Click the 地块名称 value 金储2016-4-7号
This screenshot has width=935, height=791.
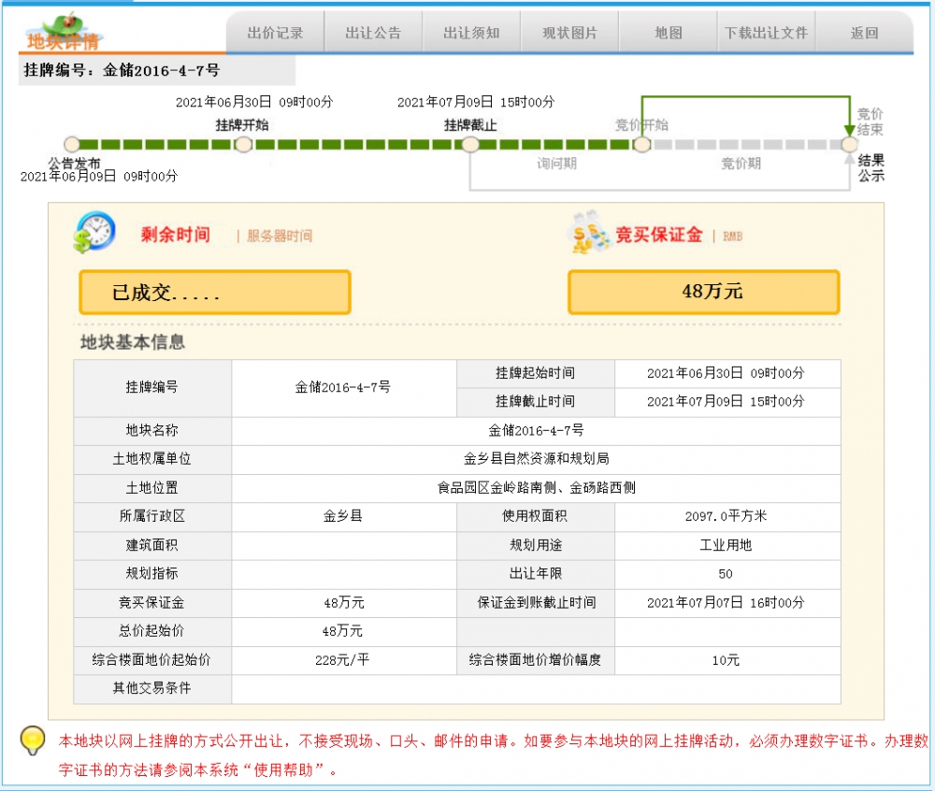(536, 430)
